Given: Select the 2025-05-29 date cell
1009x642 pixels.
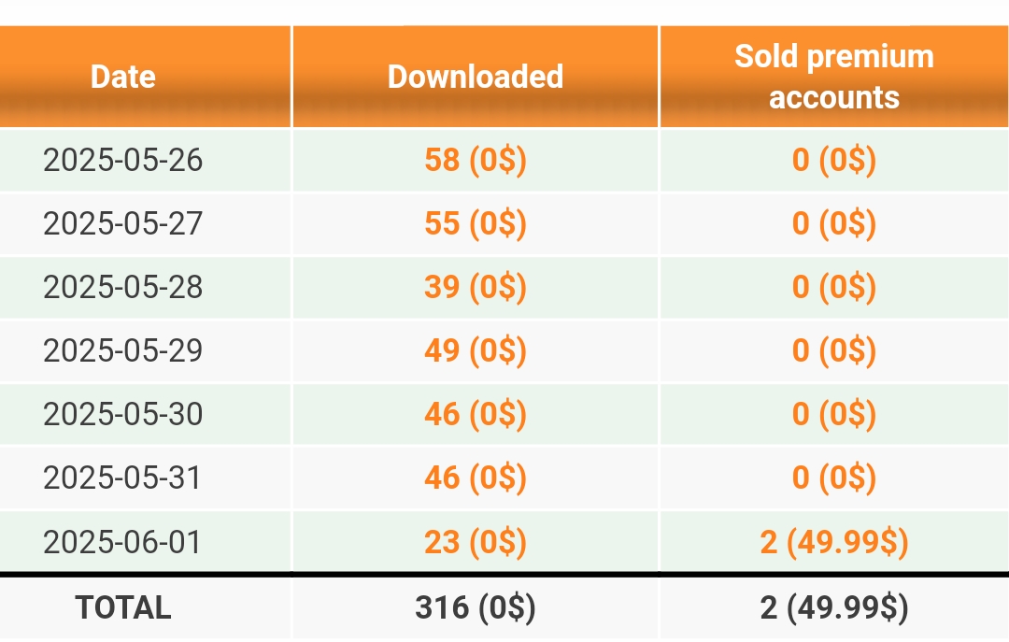Looking at the screenshot, I should [x=123, y=350].
